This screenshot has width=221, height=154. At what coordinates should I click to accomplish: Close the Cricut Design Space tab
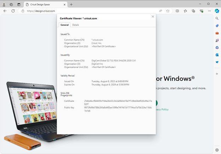pos(64,5)
